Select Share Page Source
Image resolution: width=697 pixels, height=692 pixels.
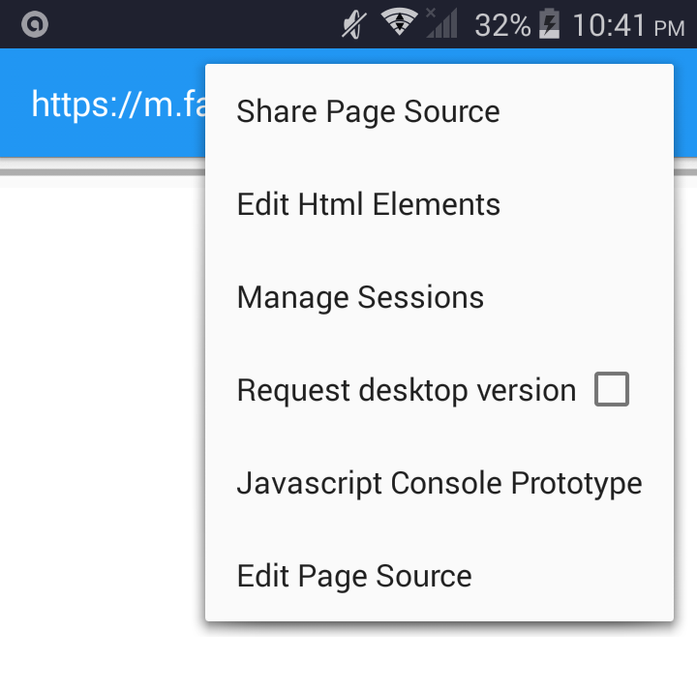[x=368, y=111]
